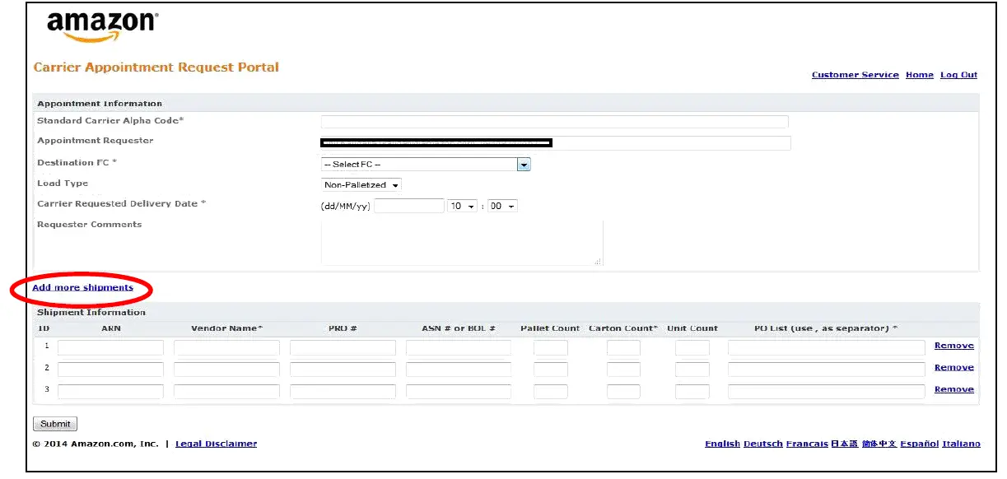Screen dimensions: 1007x479
Task: Click the Requester Comments text area
Action: click(463, 241)
